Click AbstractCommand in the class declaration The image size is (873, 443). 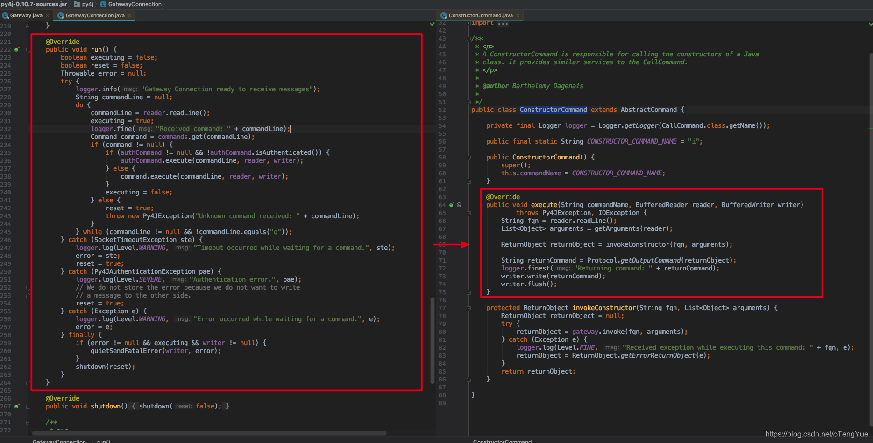tap(648, 110)
